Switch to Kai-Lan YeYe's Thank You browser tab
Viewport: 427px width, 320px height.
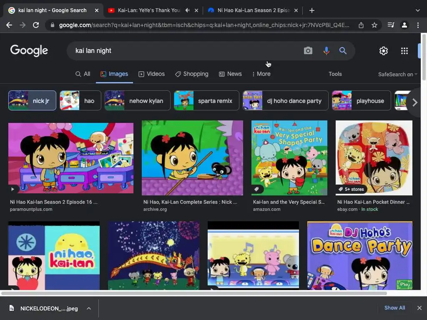click(x=148, y=10)
